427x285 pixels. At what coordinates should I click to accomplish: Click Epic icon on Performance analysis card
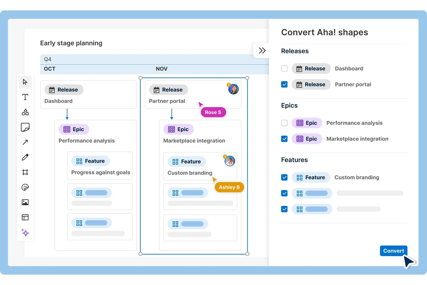pyautogui.click(x=67, y=129)
